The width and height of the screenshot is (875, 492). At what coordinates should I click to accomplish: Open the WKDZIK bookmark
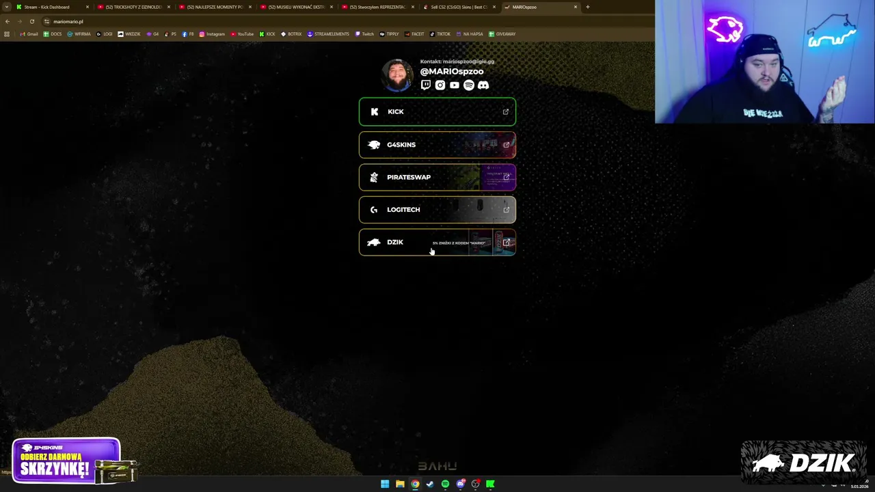coord(129,33)
